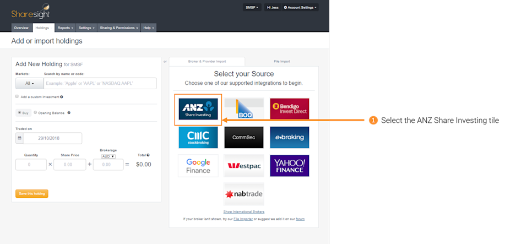Open the Holdings tab
This screenshot has height=244, width=505.
[44, 28]
